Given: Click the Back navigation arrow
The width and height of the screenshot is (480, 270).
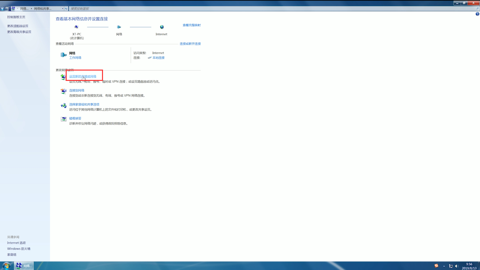Looking at the screenshot, I should point(2,9).
